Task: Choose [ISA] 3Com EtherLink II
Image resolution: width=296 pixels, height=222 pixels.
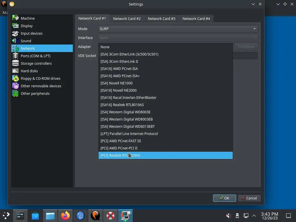Action: click(166, 61)
